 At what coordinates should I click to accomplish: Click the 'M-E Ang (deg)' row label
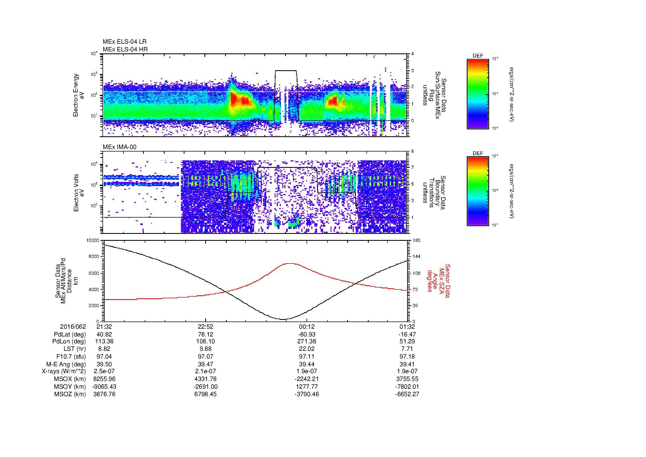(x=66, y=364)
